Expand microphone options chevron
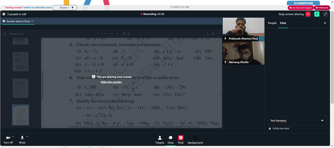This screenshot has height=148, width=334. point(27,136)
